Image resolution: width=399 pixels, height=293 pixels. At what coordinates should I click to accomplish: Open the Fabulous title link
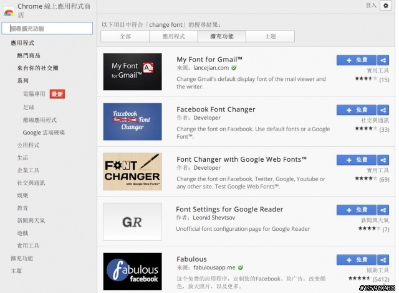(x=191, y=259)
